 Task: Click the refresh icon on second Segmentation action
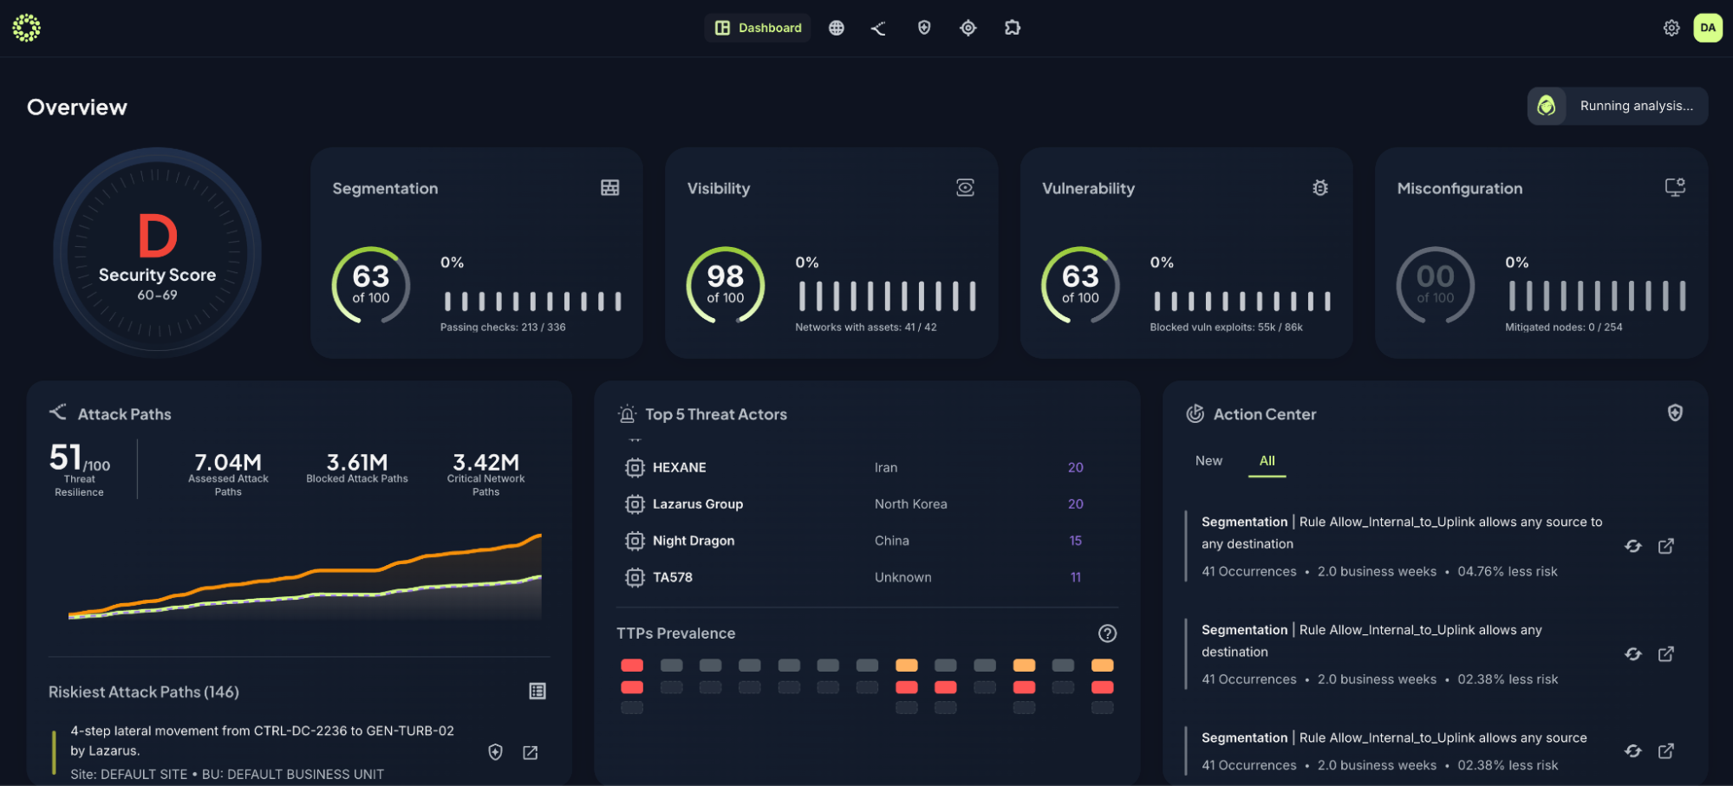coord(1632,654)
